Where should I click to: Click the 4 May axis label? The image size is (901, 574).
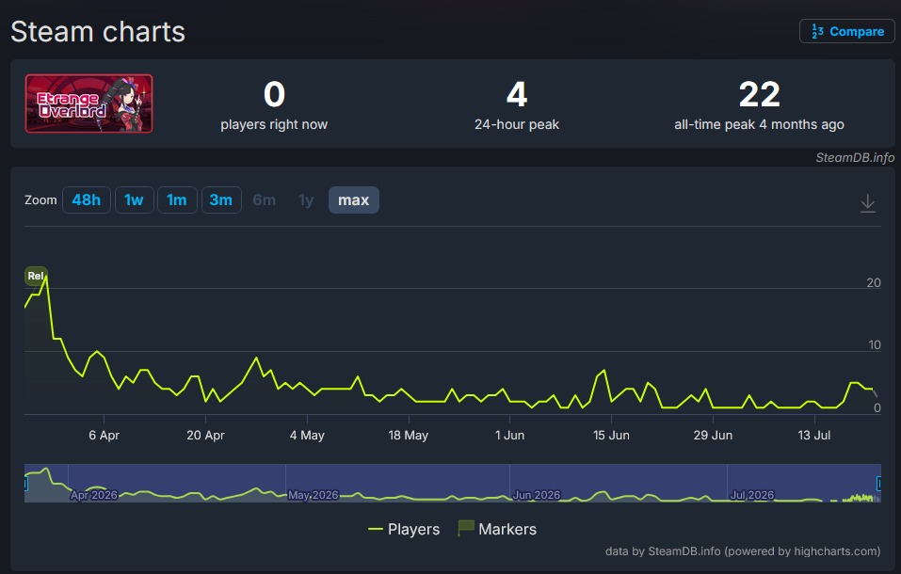point(308,436)
